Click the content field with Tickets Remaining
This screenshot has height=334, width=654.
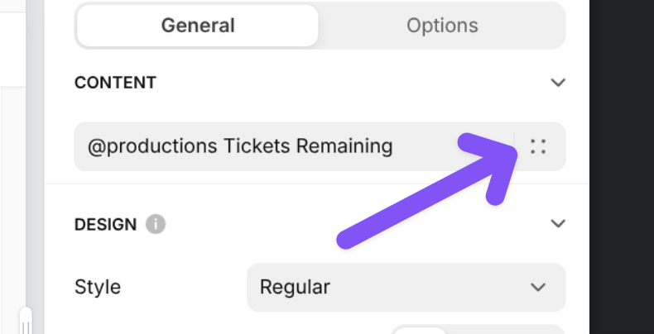pos(290,147)
